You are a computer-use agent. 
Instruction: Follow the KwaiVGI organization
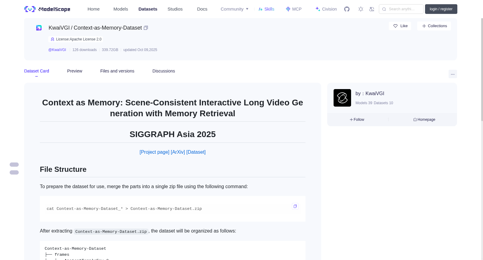357,120
